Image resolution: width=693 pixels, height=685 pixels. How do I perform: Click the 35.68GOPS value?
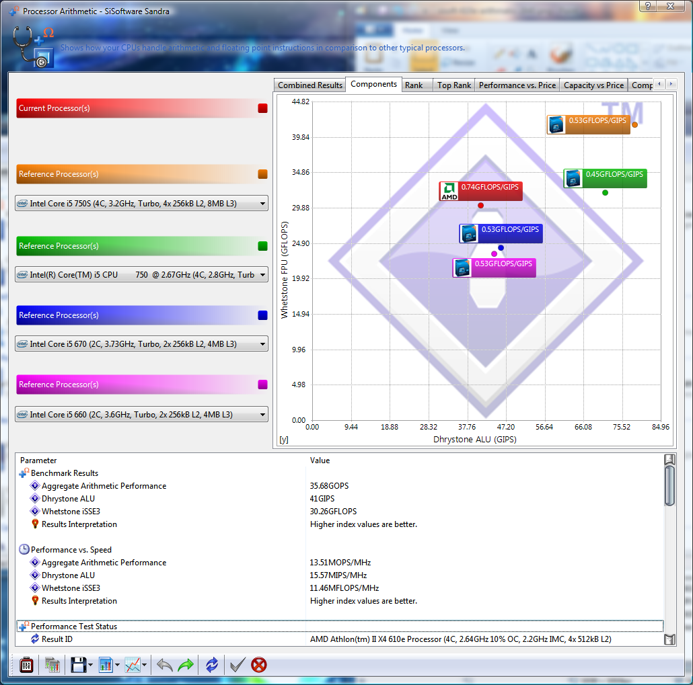[x=329, y=486]
